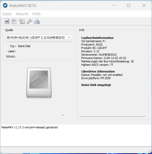Click the MakeMKV logo in title bar

(x=5, y=5)
